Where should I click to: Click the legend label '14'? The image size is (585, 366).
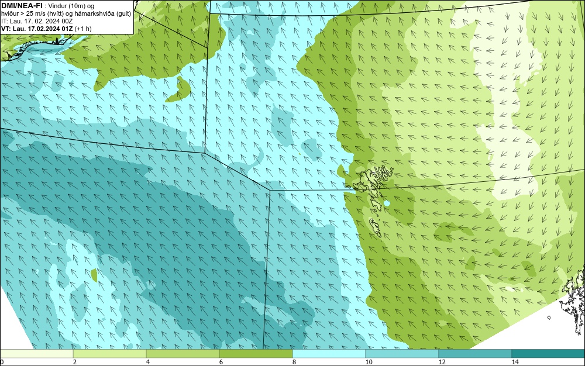tap(515, 362)
